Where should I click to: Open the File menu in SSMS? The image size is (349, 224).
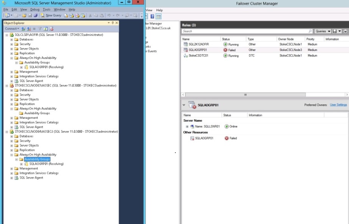pyautogui.click(x=6, y=9)
